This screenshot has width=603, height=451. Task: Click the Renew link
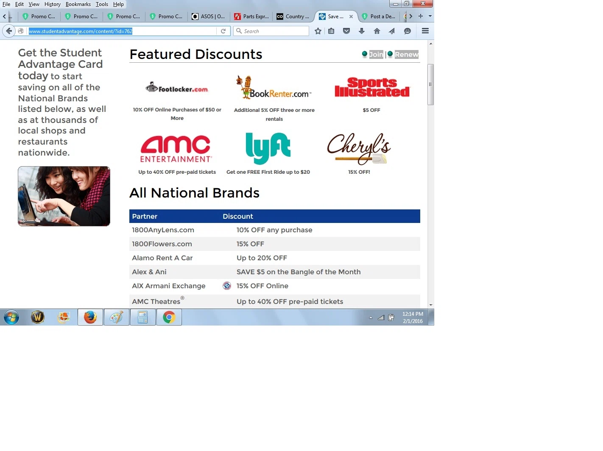pos(406,54)
